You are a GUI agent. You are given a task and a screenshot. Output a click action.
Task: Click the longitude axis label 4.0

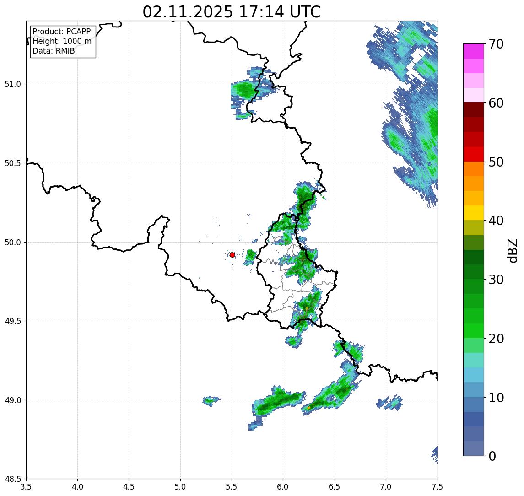tap(77, 487)
